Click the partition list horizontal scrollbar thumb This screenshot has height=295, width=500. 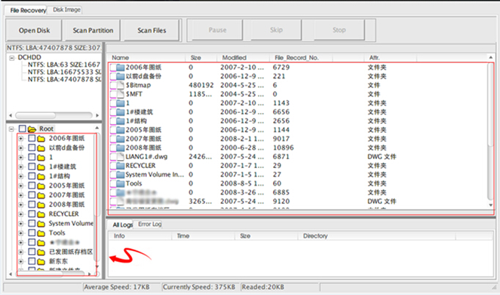click(x=35, y=115)
